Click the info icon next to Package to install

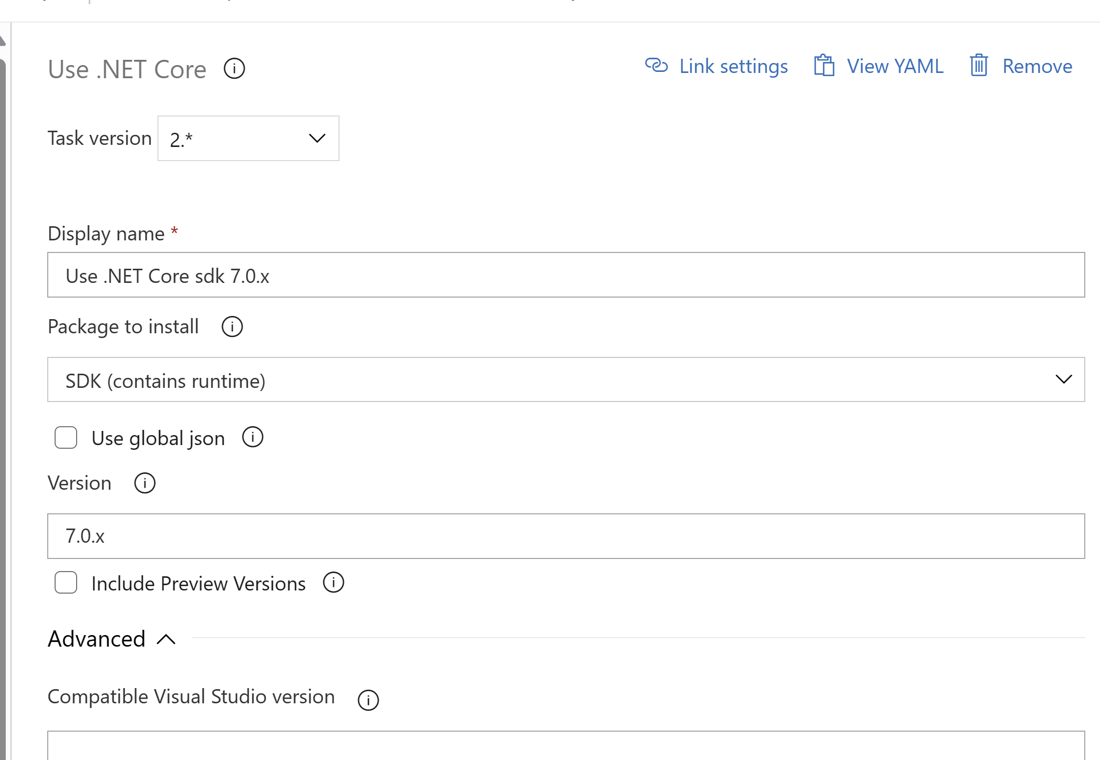pos(232,327)
